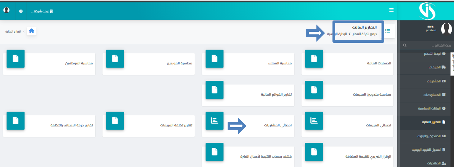Open محاسبة مندوبين المبيعات card
This screenshot has height=167, width=454.
(x=347, y=95)
